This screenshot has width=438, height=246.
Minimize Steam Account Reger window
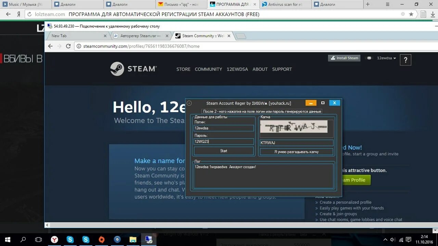pyautogui.click(x=311, y=103)
